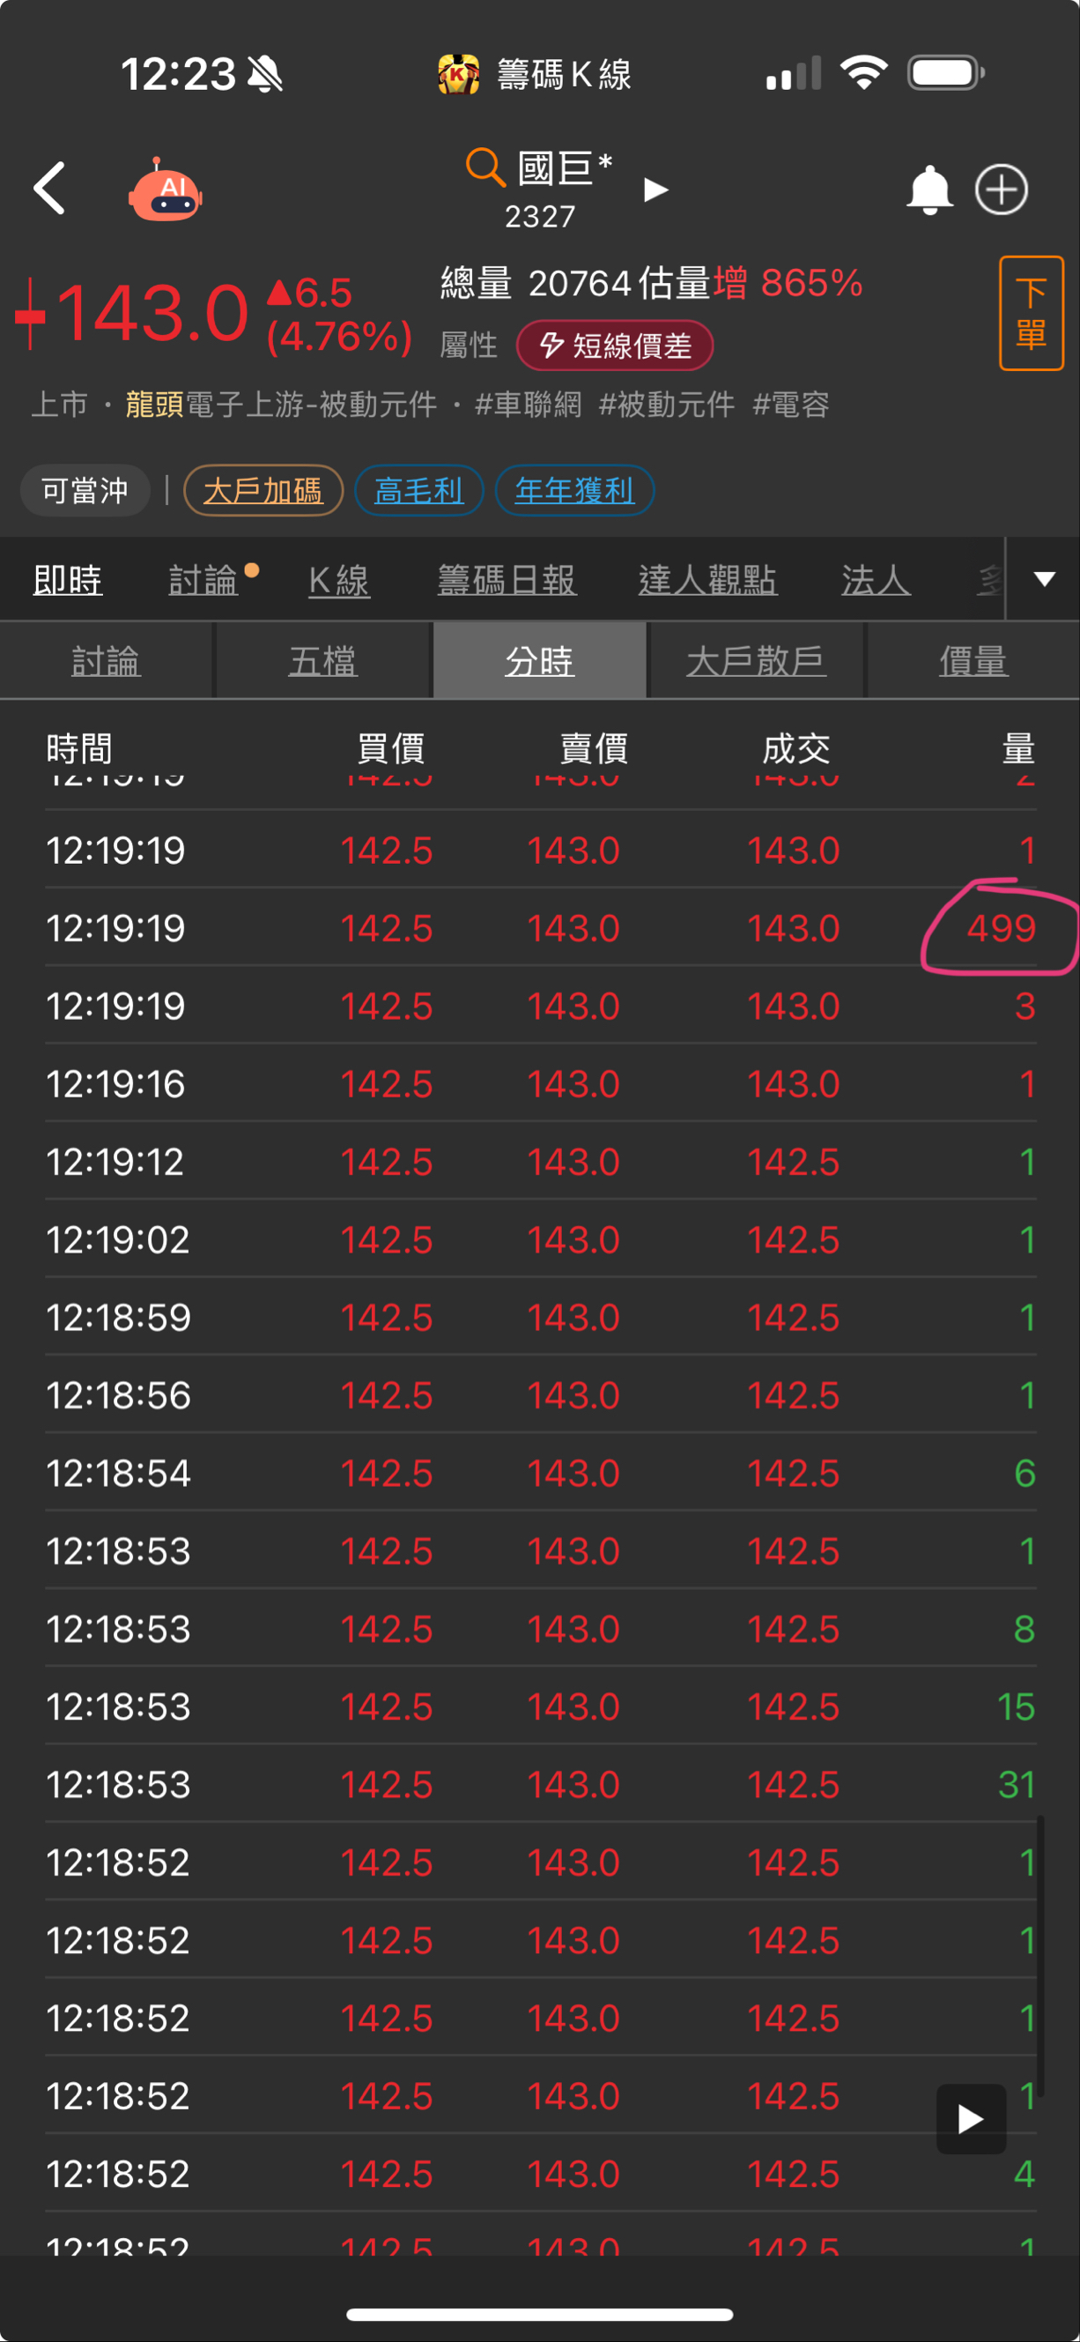Screen dimensions: 1080x2342
Task: Open the 年年獲利 tag link
Action: (574, 491)
